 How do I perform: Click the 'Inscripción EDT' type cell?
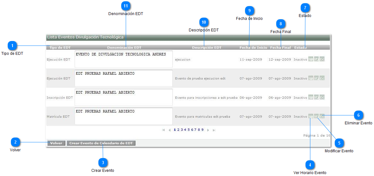(x=59, y=97)
